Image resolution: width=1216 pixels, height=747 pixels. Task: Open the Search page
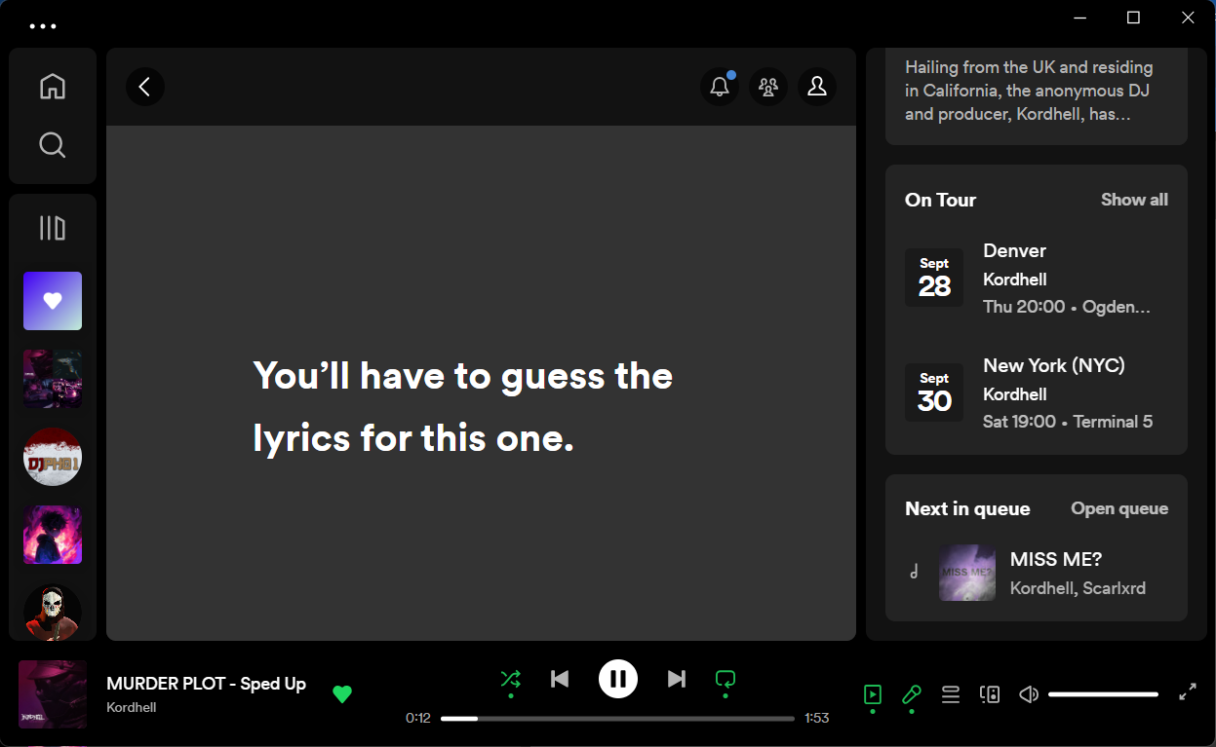(x=53, y=145)
